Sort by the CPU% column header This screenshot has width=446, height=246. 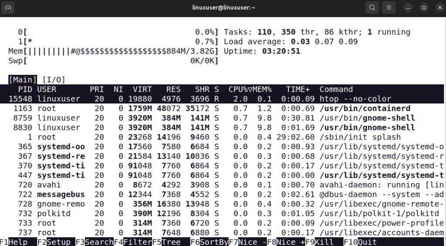[x=237, y=89]
